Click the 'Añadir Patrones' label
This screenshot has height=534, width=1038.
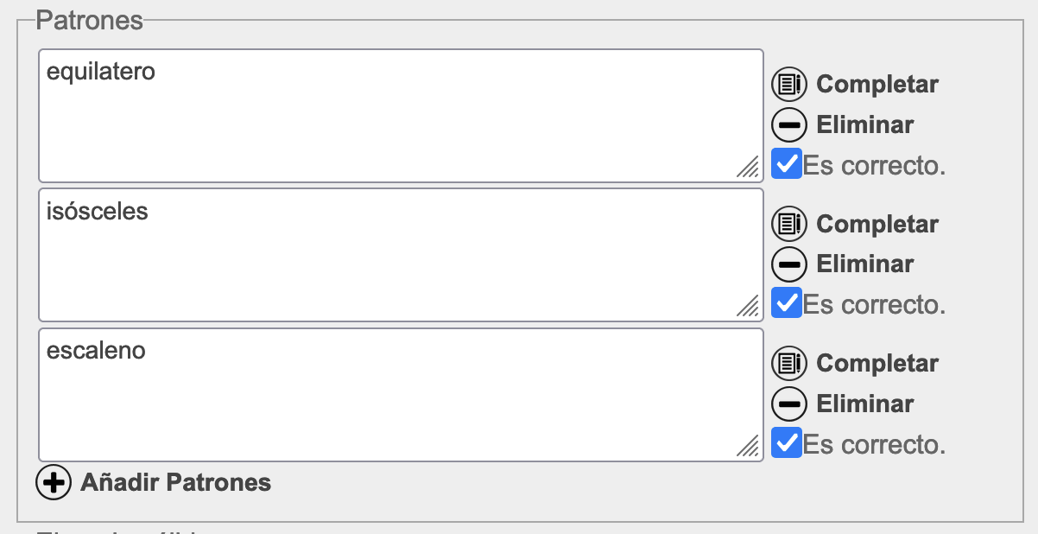[x=176, y=482]
